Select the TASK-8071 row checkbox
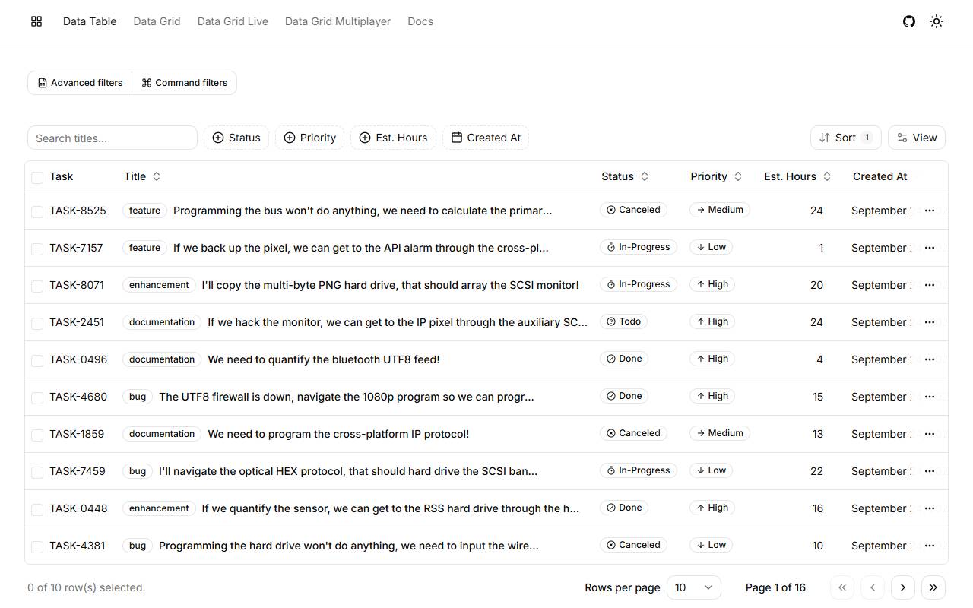 (37, 286)
